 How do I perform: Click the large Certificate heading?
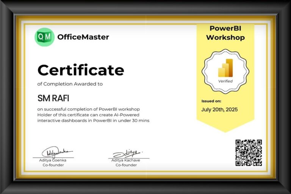(81, 70)
